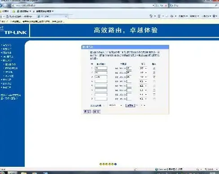Click the service port field in row 1
The width and height of the screenshot is (219, 174).
(x=101, y=68)
